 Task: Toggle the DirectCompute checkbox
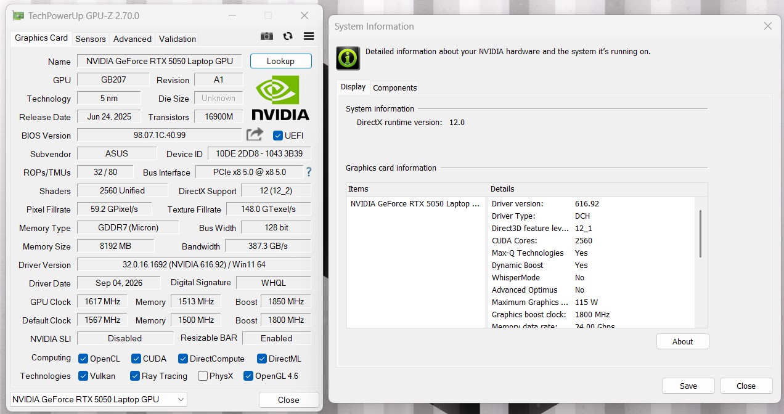click(182, 359)
